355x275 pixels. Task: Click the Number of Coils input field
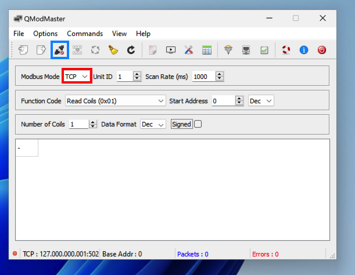pos(79,124)
